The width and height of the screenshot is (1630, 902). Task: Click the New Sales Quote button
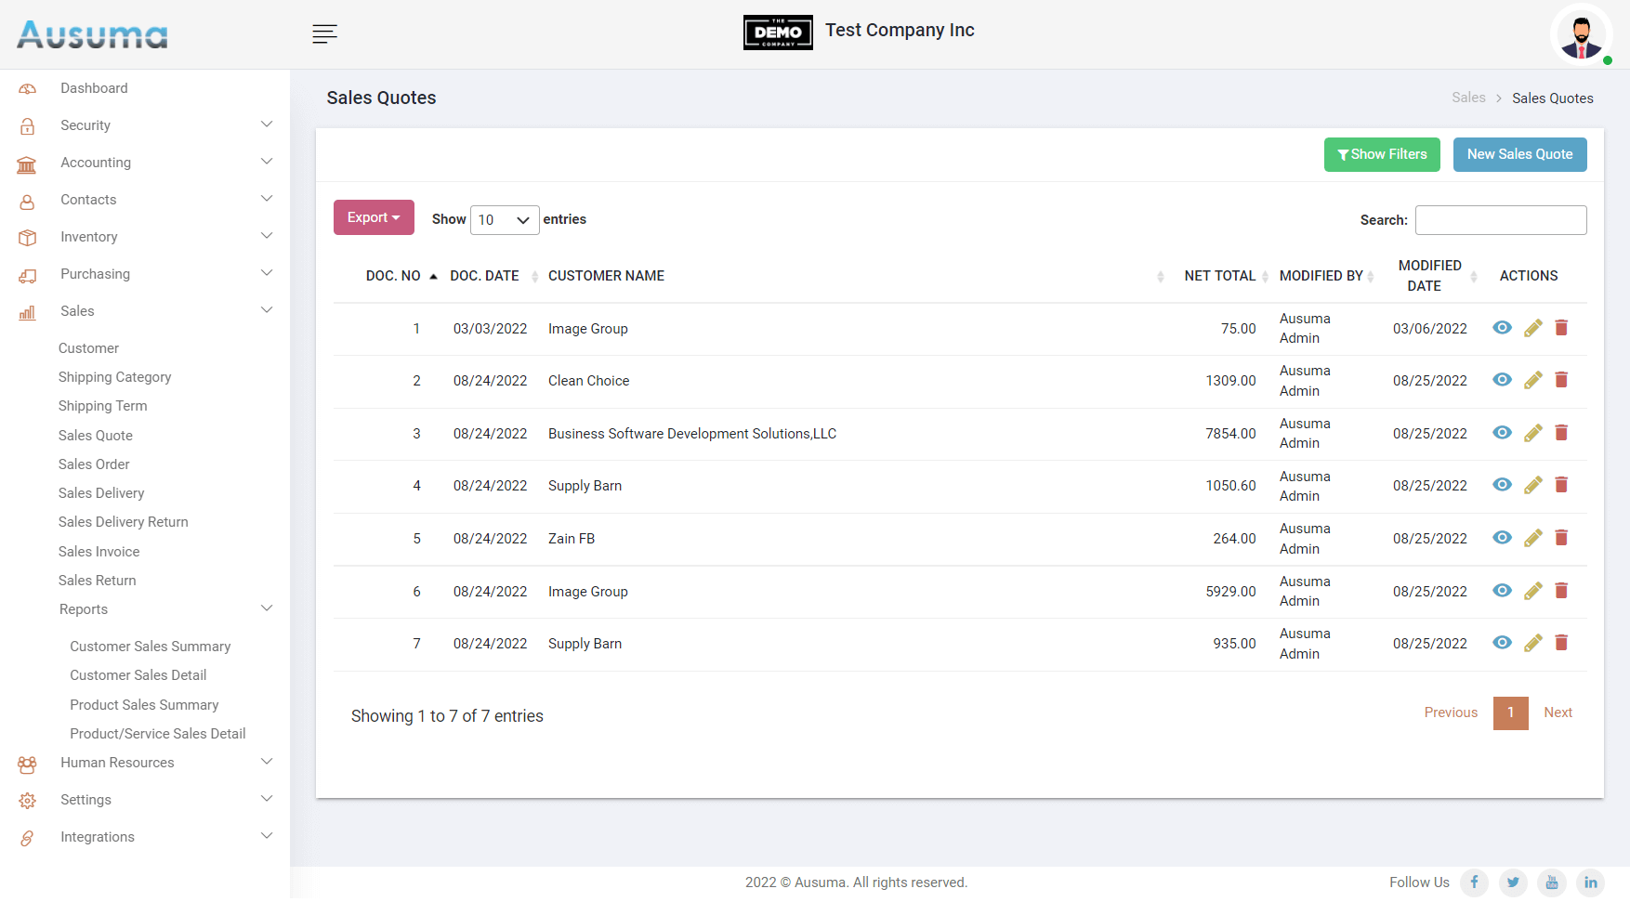click(x=1519, y=154)
